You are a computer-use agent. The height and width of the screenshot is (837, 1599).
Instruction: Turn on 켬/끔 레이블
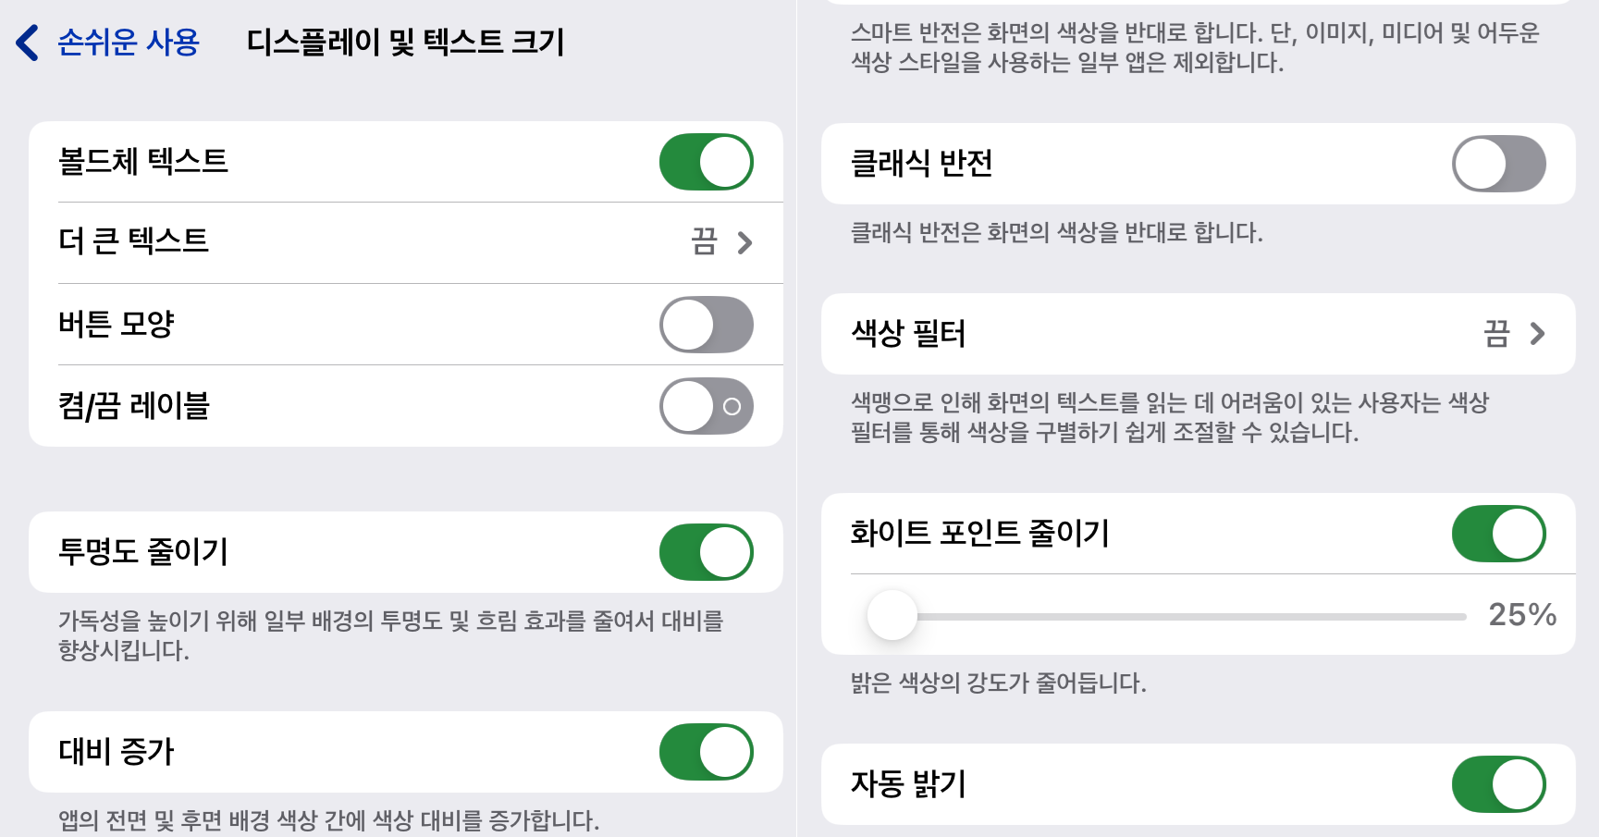tap(706, 406)
